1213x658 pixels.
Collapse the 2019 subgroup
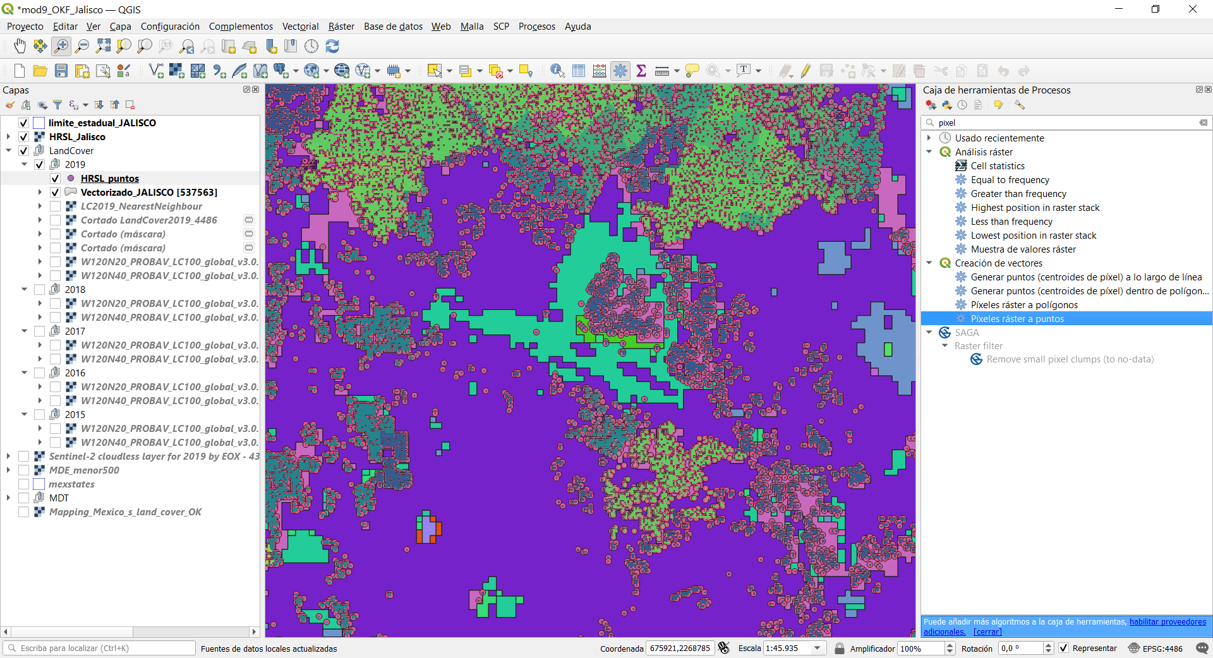click(x=24, y=164)
